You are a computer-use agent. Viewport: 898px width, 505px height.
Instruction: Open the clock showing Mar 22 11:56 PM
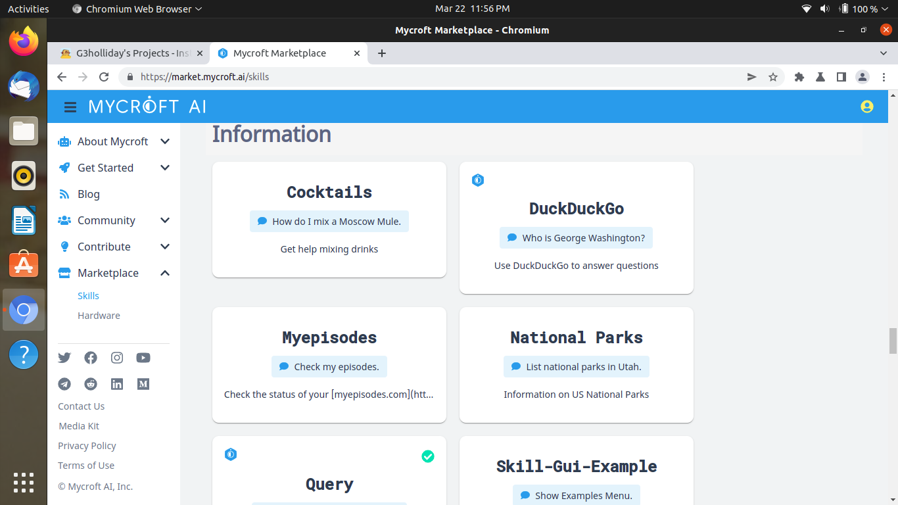coord(472,9)
